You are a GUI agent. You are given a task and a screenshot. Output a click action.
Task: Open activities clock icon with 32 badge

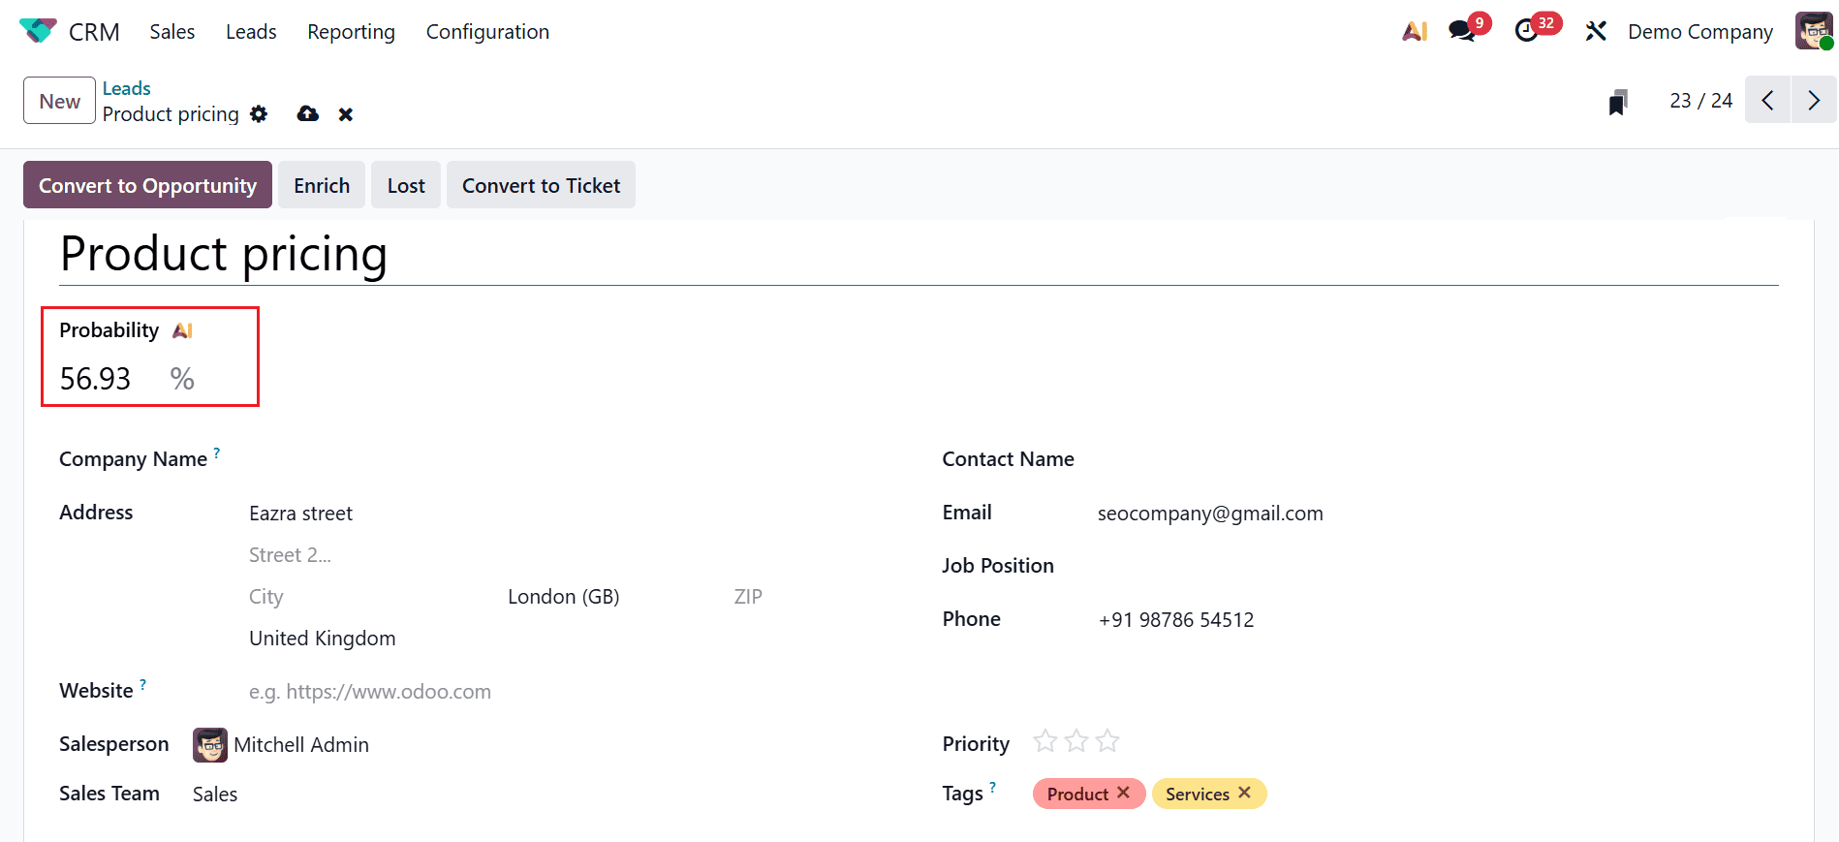click(1527, 31)
